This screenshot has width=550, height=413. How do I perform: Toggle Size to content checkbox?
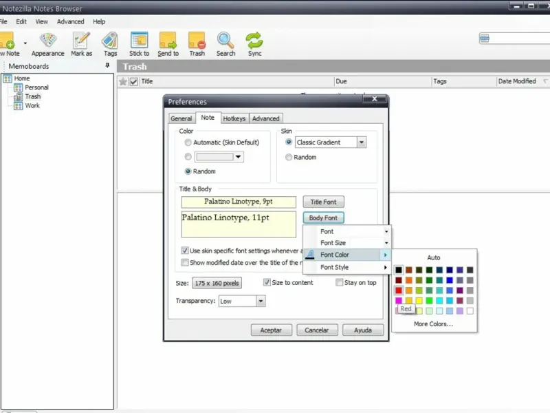tap(267, 282)
